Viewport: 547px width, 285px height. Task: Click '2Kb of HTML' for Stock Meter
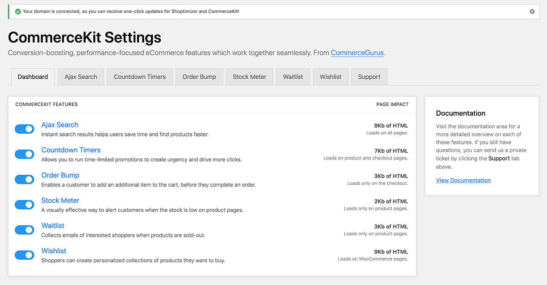point(391,201)
